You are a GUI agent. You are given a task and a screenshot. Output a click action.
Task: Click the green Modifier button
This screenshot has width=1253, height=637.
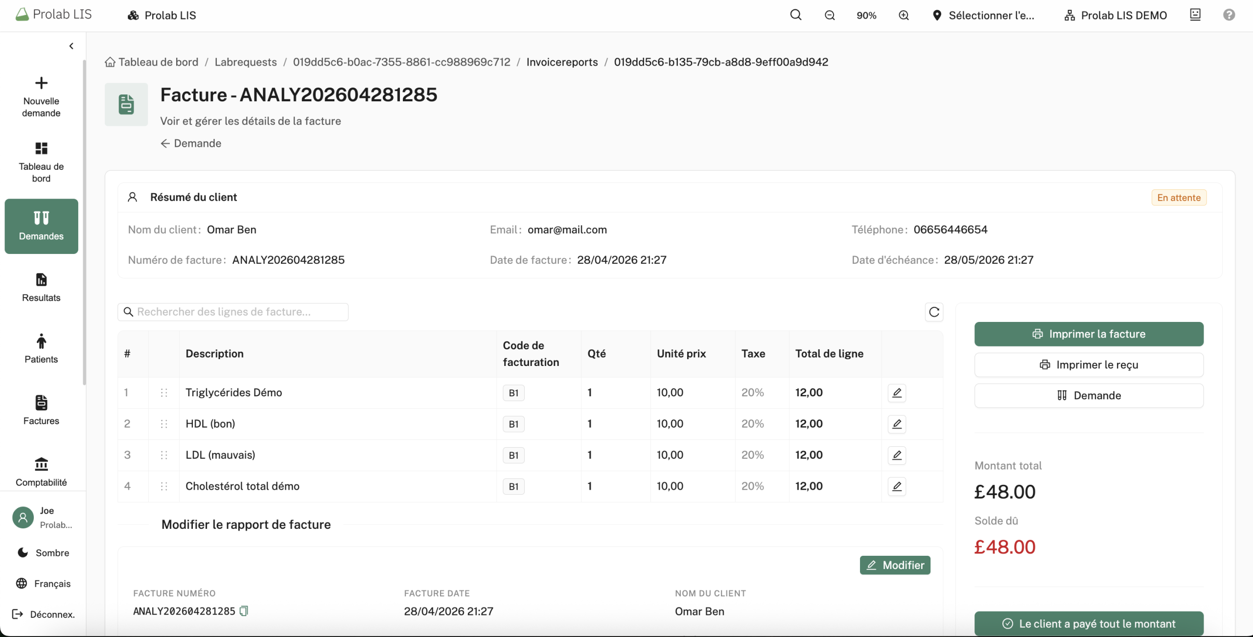[x=895, y=565]
